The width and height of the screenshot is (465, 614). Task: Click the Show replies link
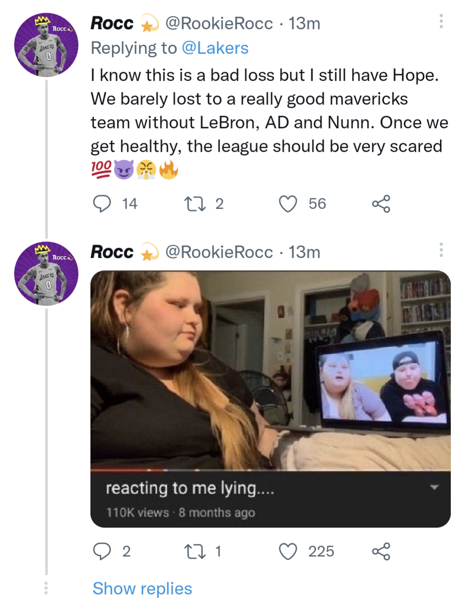tap(142, 589)
